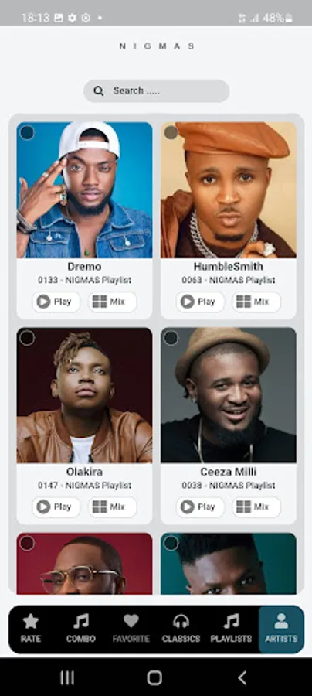Mix the Ceeza Milli playlist
Viewport: 312px width, 696px height.
tap(256, 507)
